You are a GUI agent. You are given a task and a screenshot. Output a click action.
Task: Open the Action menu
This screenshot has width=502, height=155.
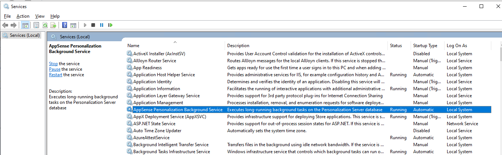tap(23, 16)
